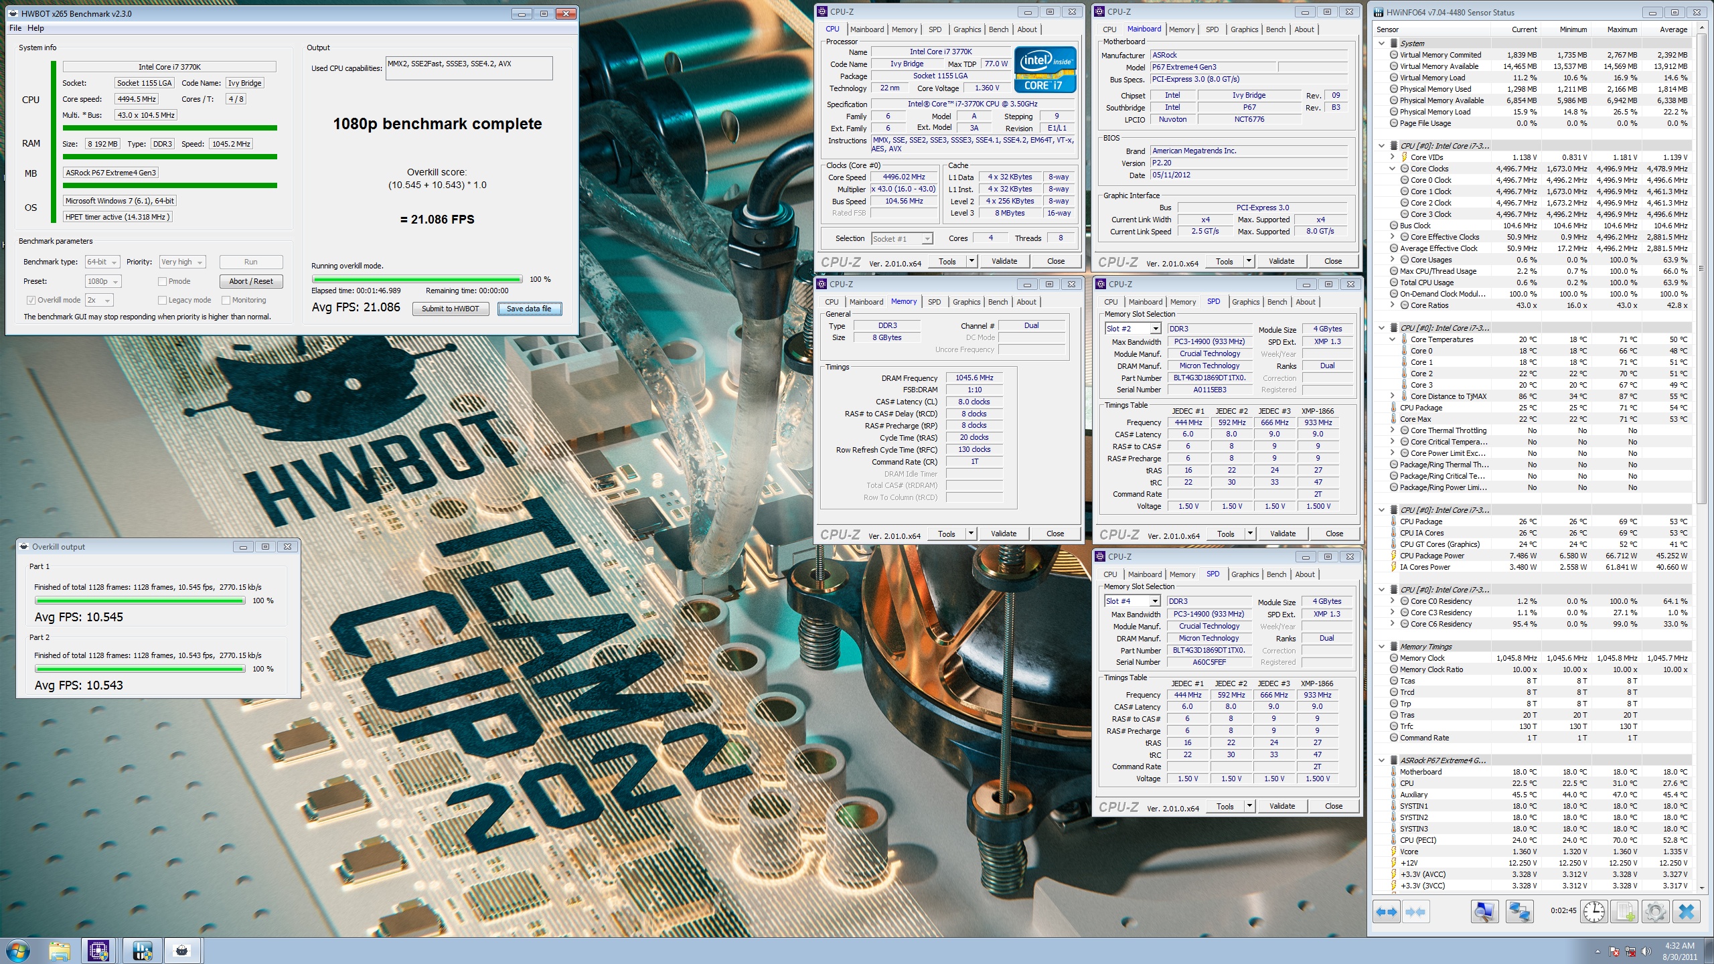Open Preset 1080p dropdown
This screenshot has height=964, width=1714.
pyautogui.click(x=103, y=281)
